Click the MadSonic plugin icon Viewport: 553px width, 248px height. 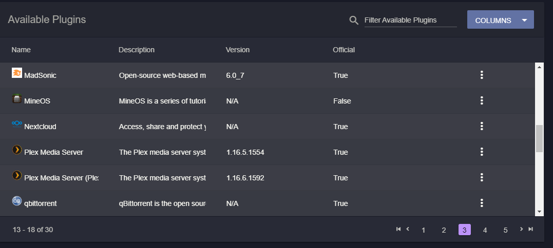(x=17, y=73)
